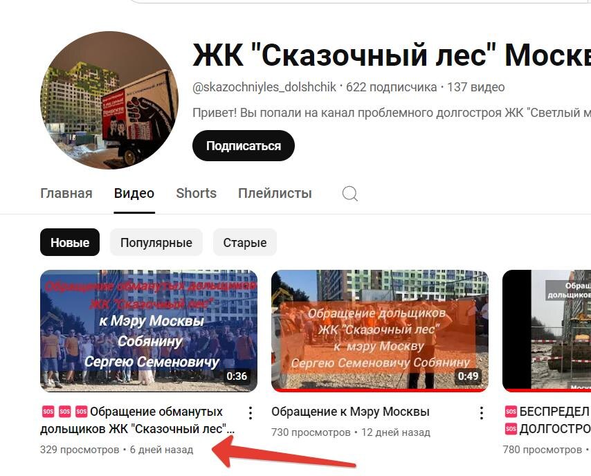Open the channel search magnifier icon
The height and width of the screenshot is (476, 591).
349,194
